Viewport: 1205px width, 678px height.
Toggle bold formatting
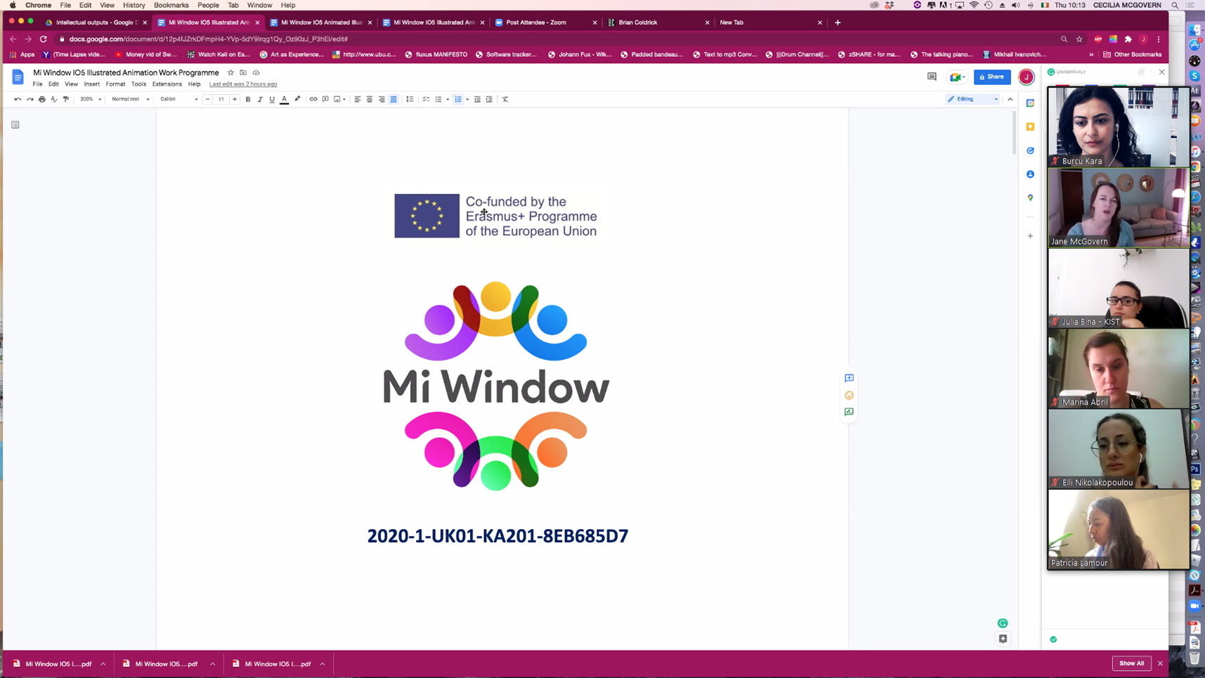pos(248,99)
